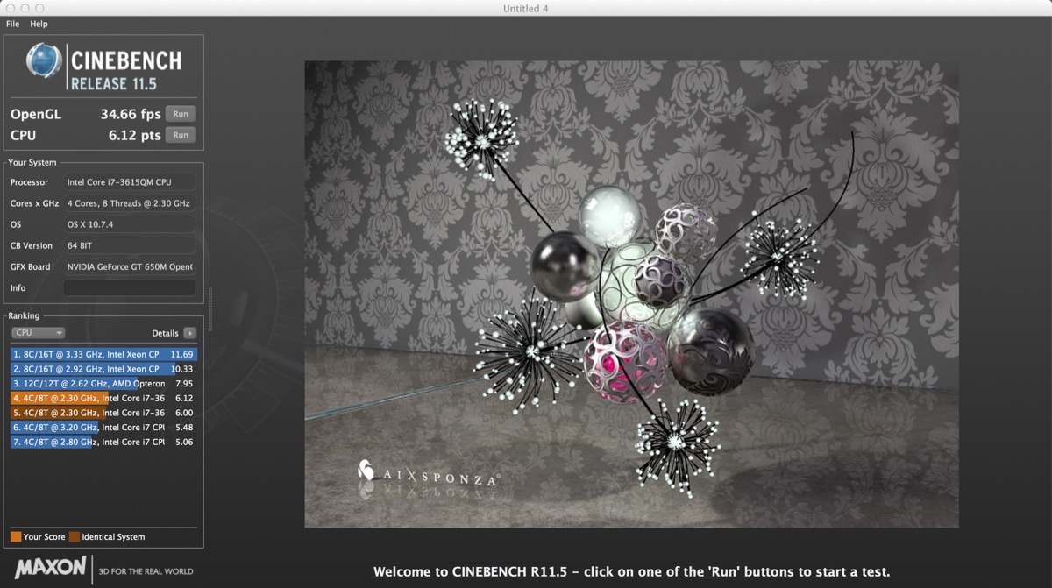Click the Cores x GHz value field

tap(130, 203)
